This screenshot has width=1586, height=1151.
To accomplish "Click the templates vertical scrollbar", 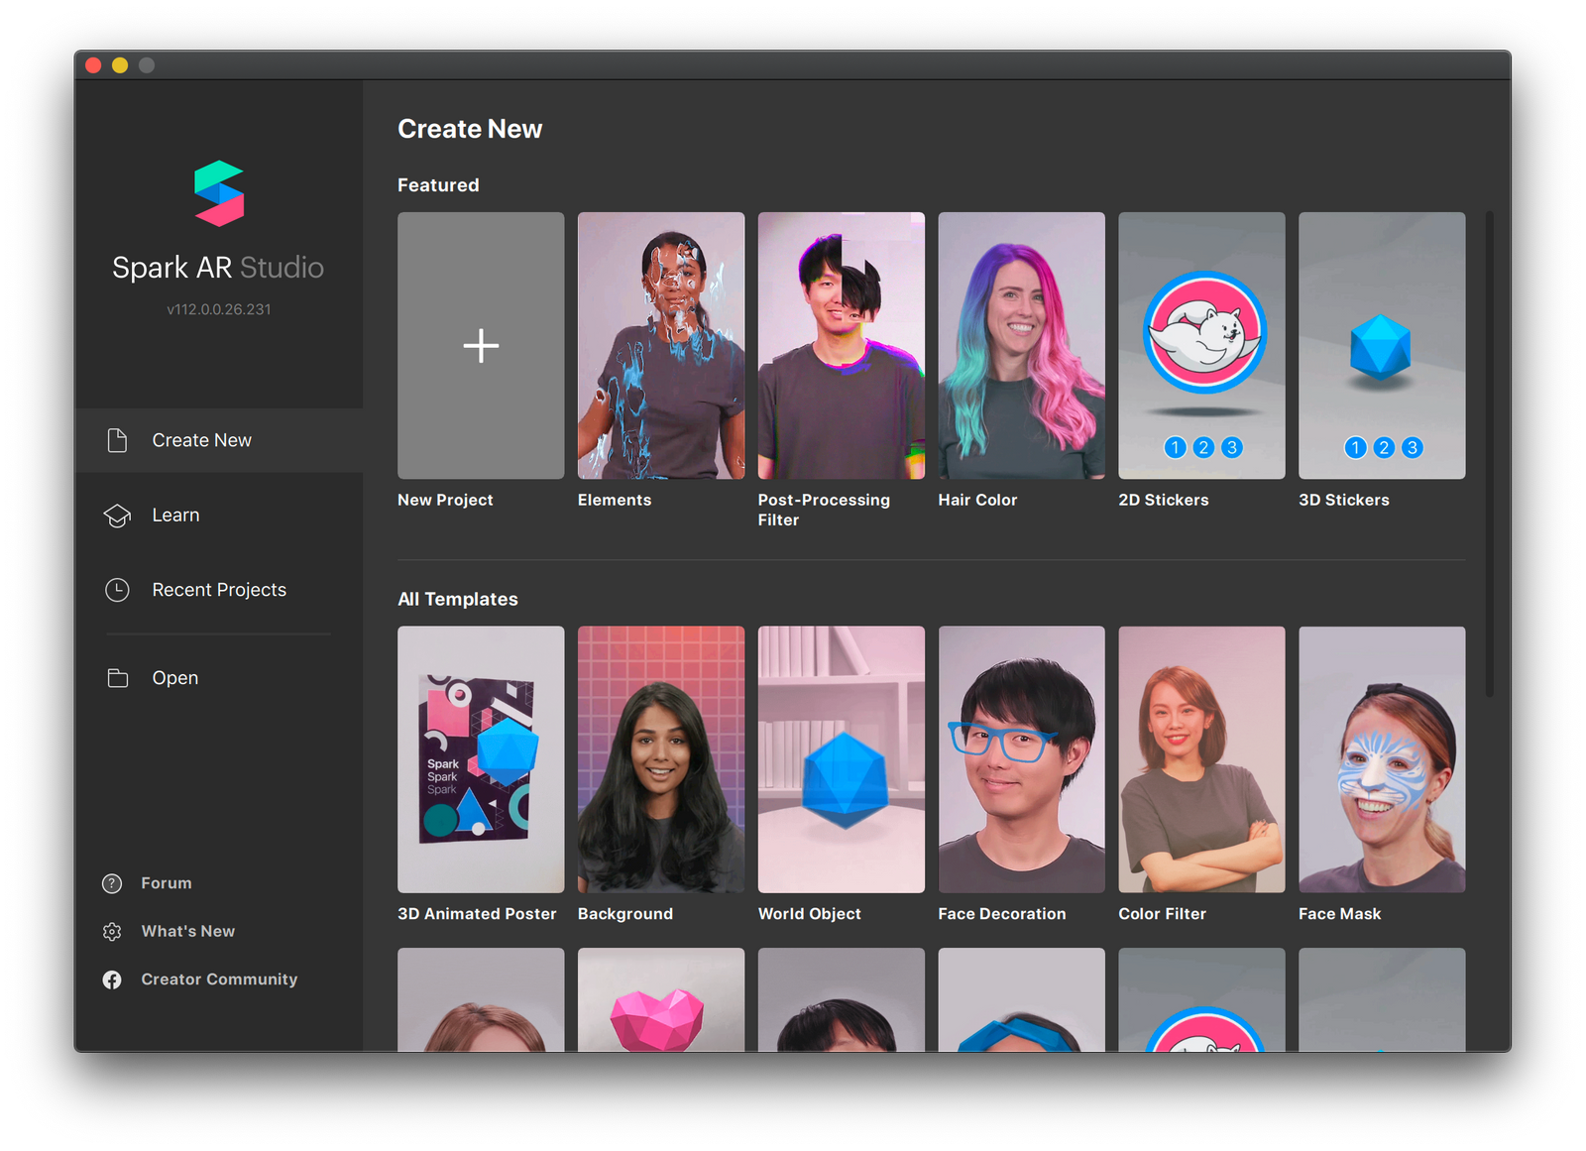I will pos(1489,454).
